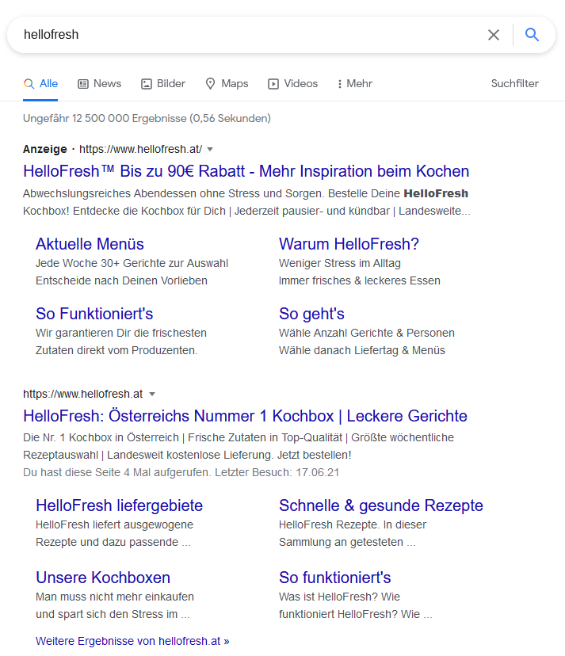Click snippet 'Wähle Anzahl Gerichte & Personen'
565x656 pixels.
click(x=367, y=334)
